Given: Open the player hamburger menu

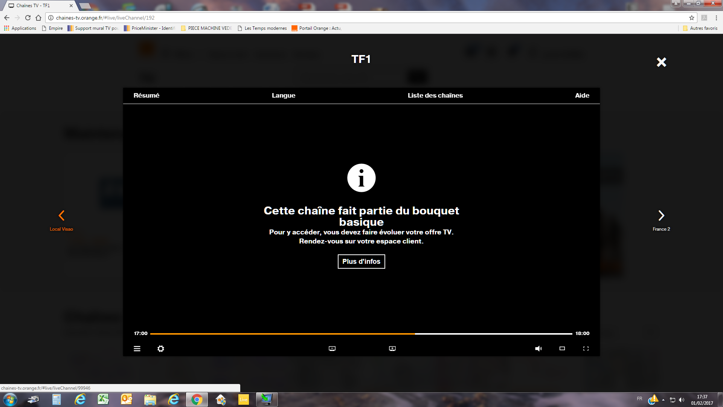Looking at the screenshot, I should (137, 349).
